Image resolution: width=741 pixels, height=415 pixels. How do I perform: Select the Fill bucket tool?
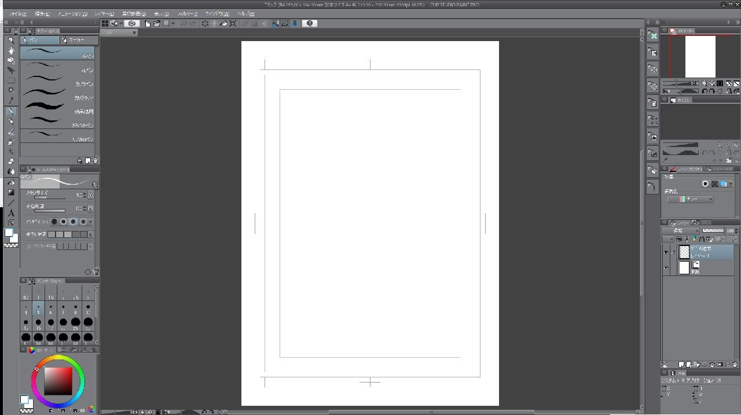[11, 182]
